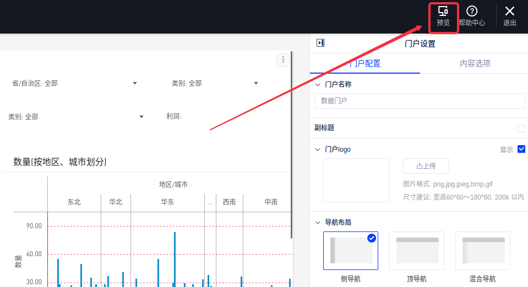The height and width of the screenshot is (287, 528).
Task: Click the dashboard vertical scrollbar
Action: coord(291,143)
